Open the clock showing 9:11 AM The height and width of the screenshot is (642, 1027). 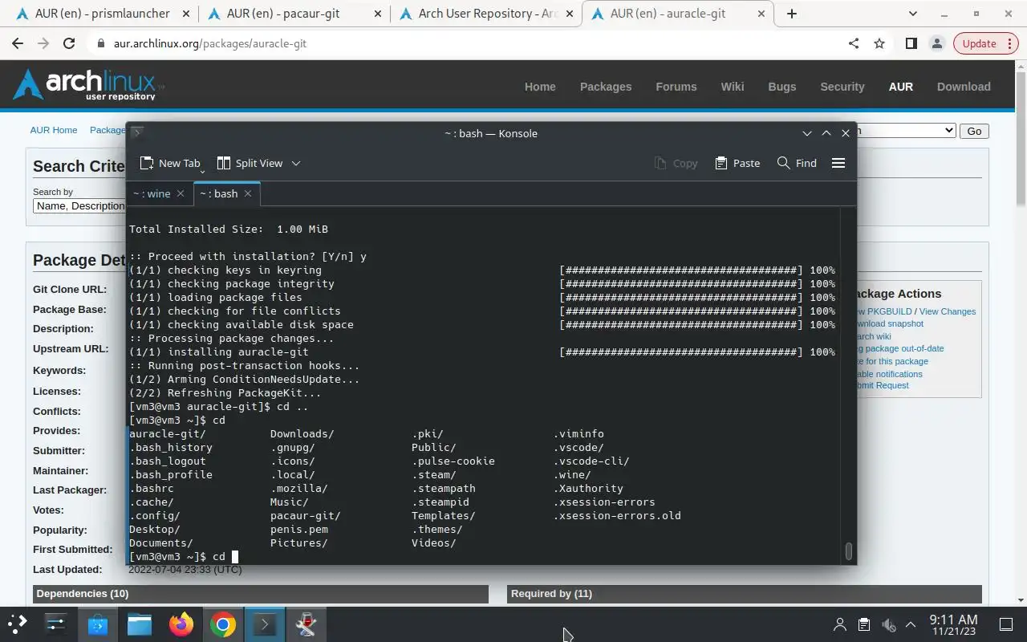click(x=953, y=624)
